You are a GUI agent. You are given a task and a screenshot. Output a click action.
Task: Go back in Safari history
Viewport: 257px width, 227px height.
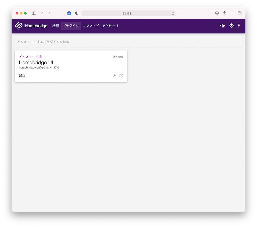pyautogui.click(x=42, y=13)
